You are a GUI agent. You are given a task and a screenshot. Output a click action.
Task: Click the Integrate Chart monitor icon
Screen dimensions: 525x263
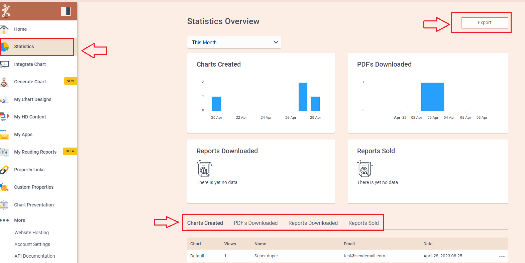tap(4, 64)
